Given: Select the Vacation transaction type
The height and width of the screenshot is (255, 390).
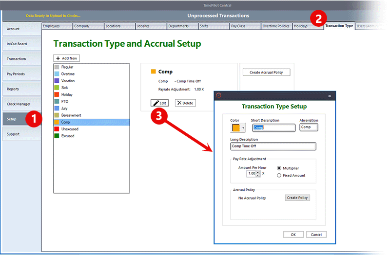Looking at the screenshot, I should pyautogui.click(x=68, y=81).
